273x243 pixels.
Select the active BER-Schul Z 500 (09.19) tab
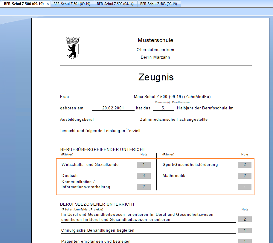(x=24, y=4)
